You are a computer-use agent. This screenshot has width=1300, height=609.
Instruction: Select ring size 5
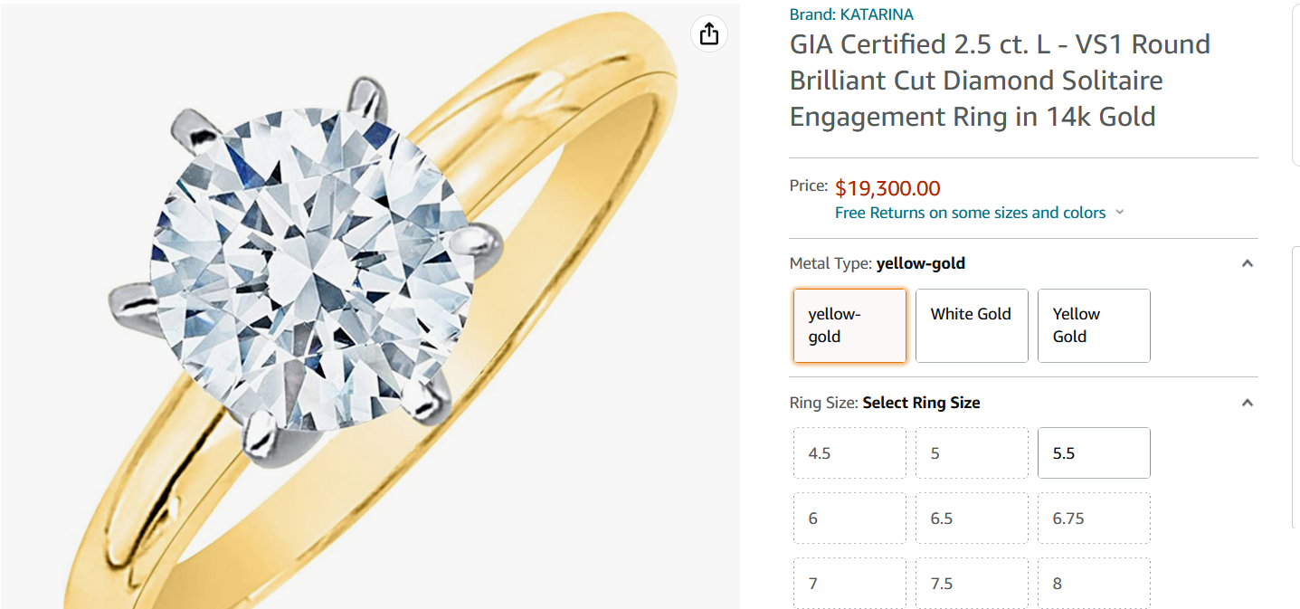coord(972,453)
